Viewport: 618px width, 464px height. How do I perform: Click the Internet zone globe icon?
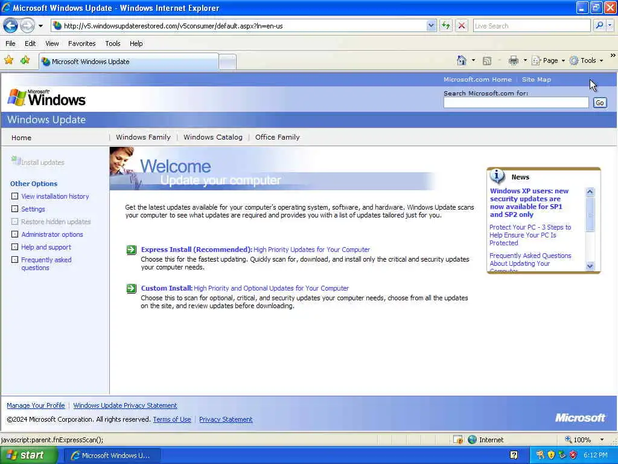[x=472, y=440]
